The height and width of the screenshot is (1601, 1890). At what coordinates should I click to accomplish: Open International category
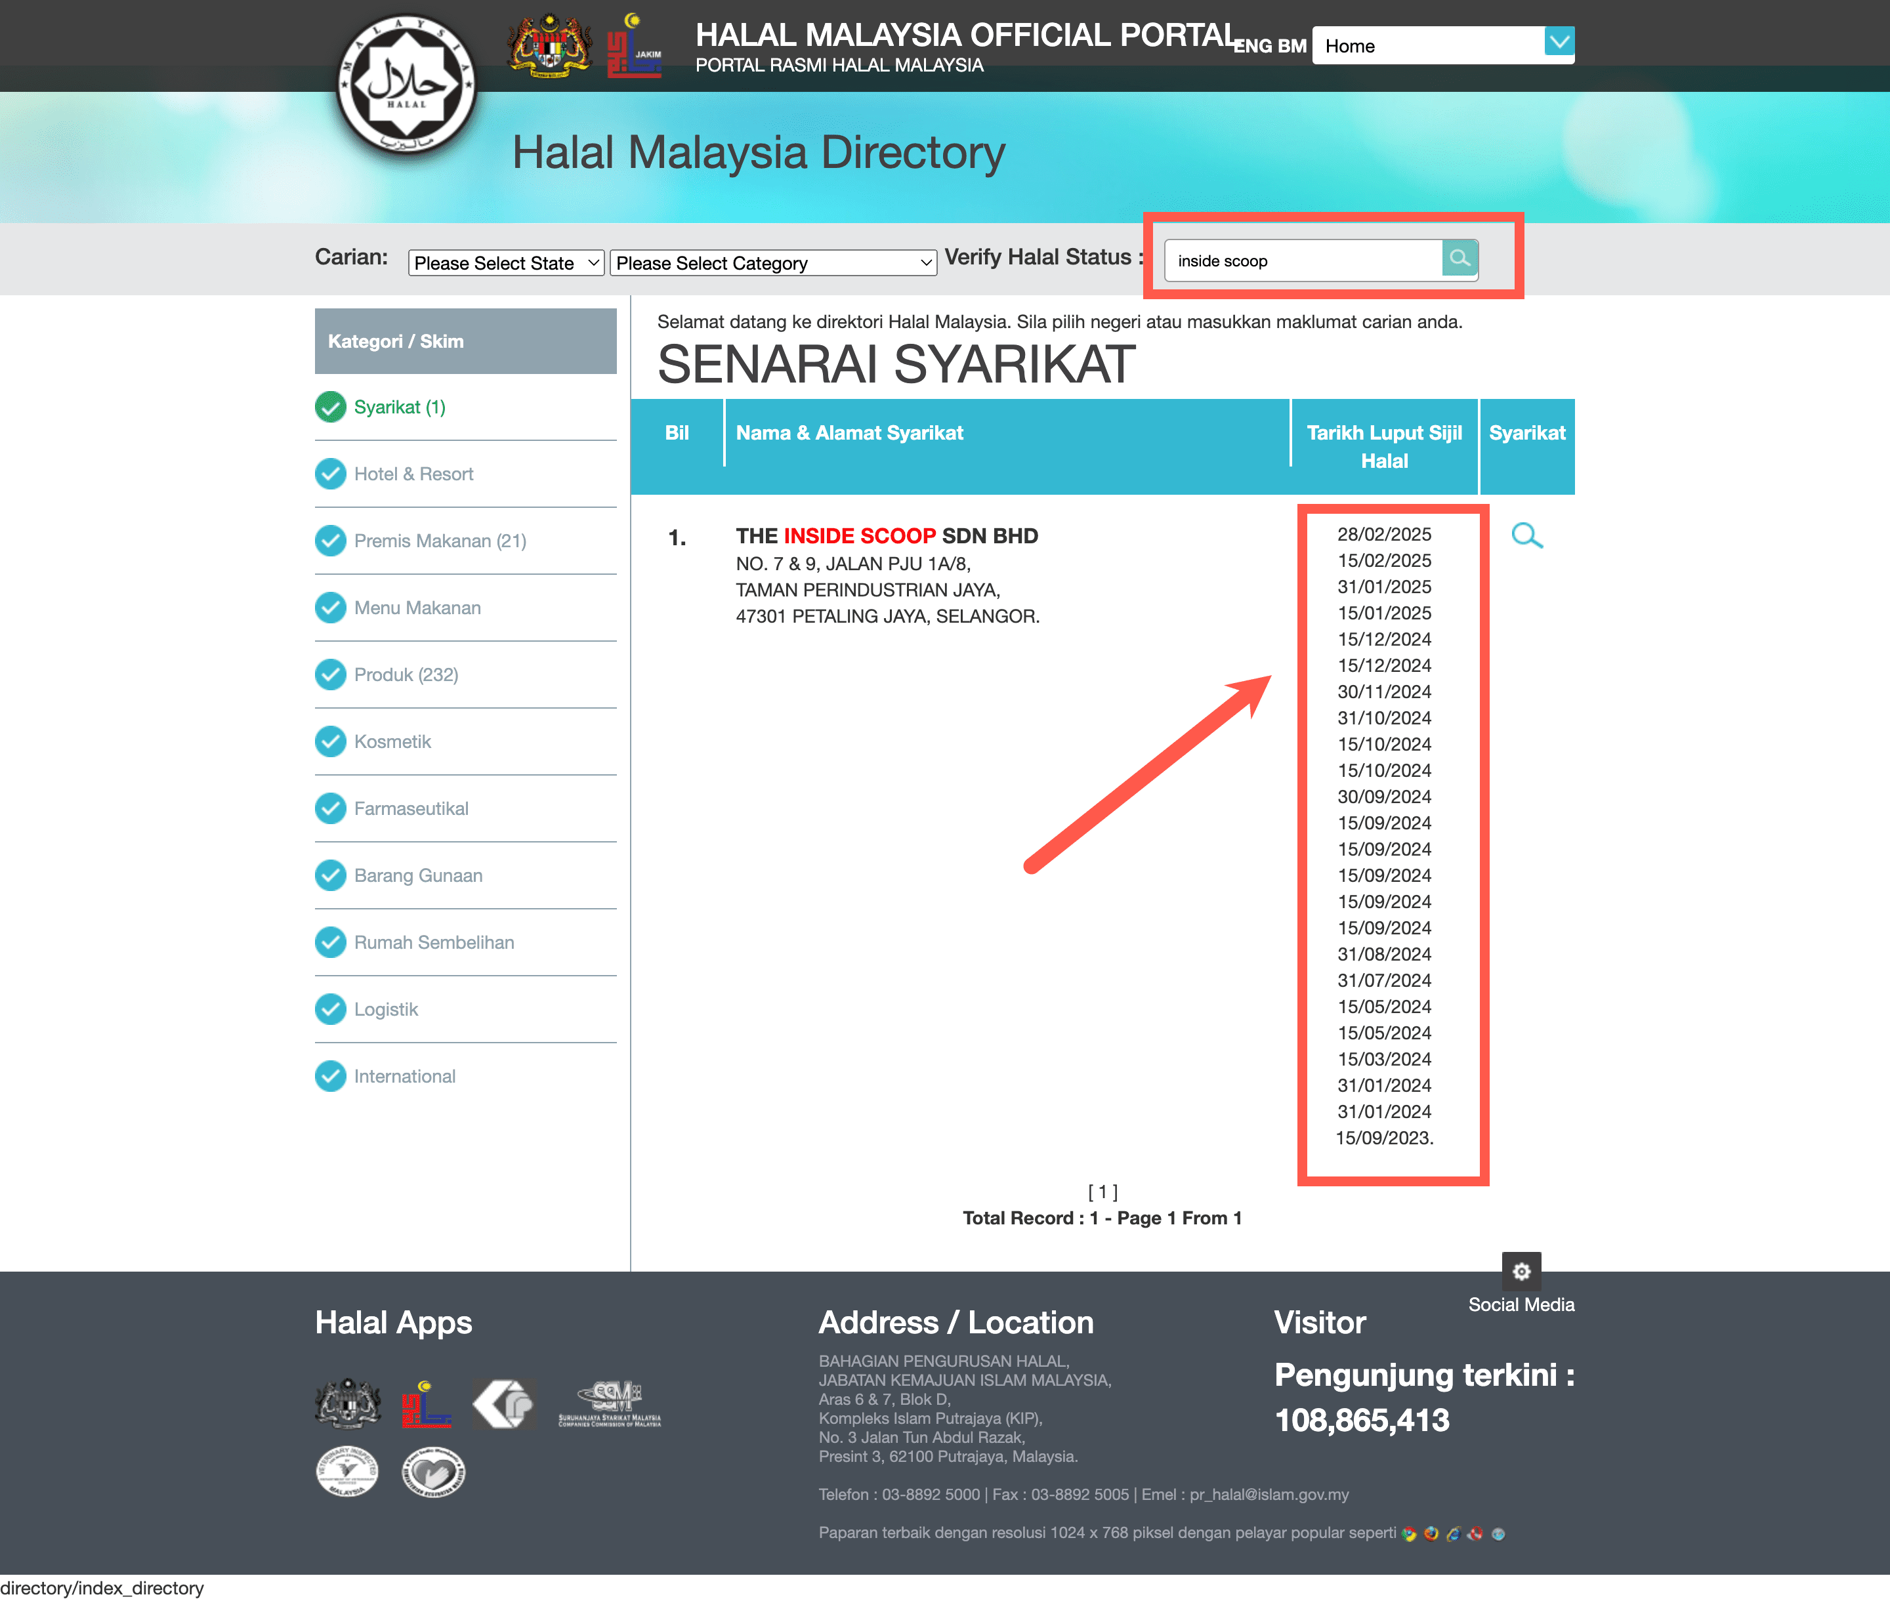click(x=405, y=1076)
